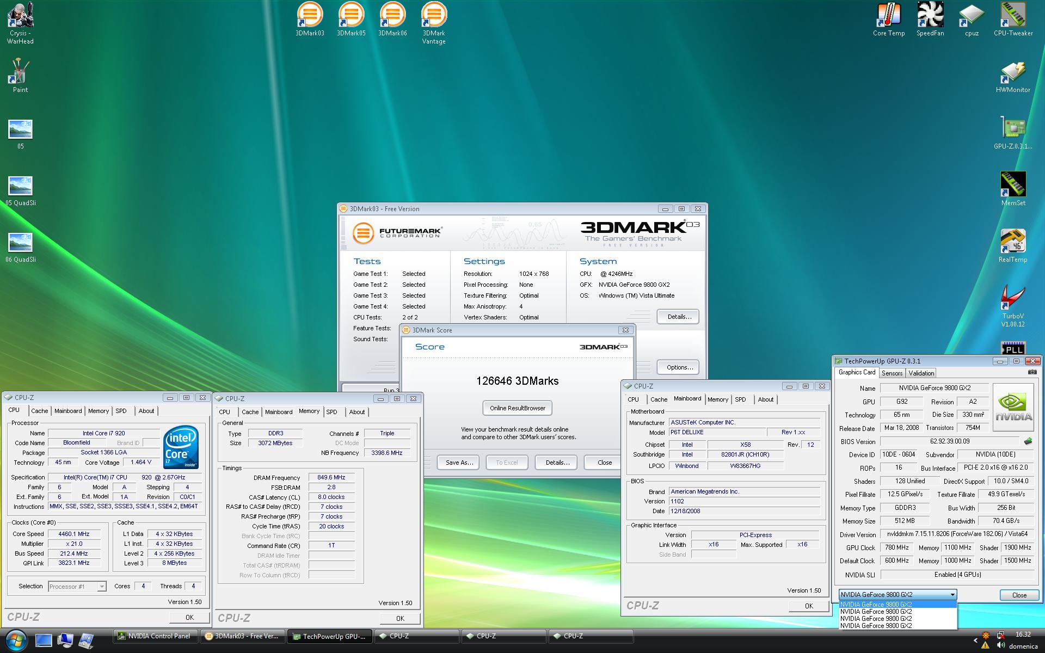The height and width of the screenshot is (653, 1045).
Task: Open RealTemp desktop icon
Action: tap(1013, 246)
